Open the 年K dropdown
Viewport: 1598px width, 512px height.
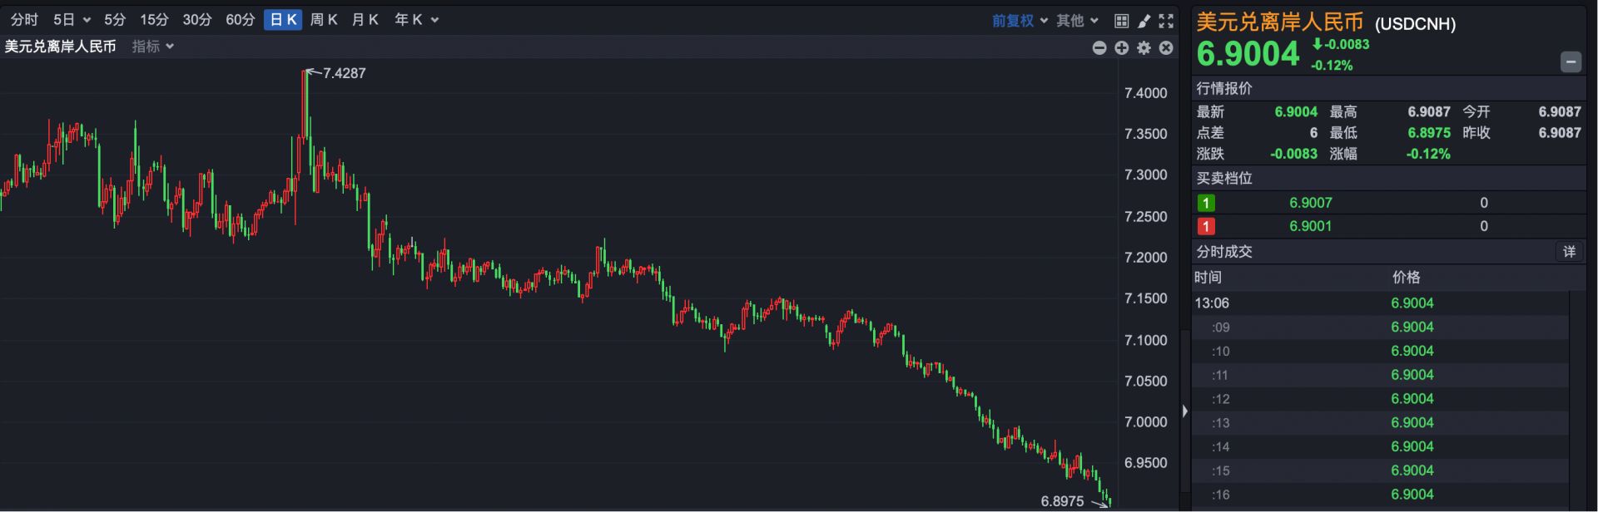click(416, 20)
